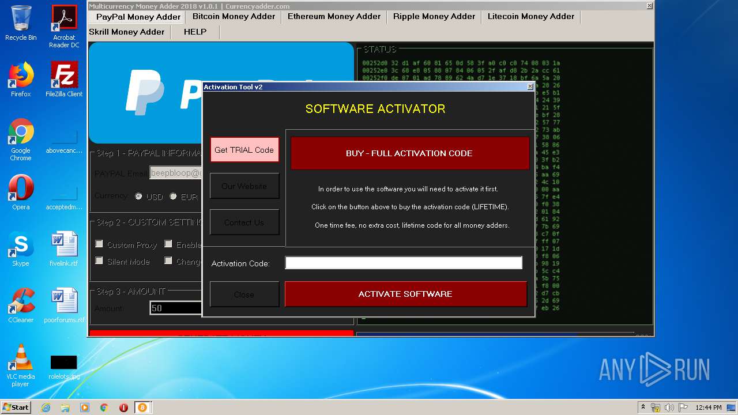
Task: Toggle Silent Mode checkbox
Action: pos(99,261)
